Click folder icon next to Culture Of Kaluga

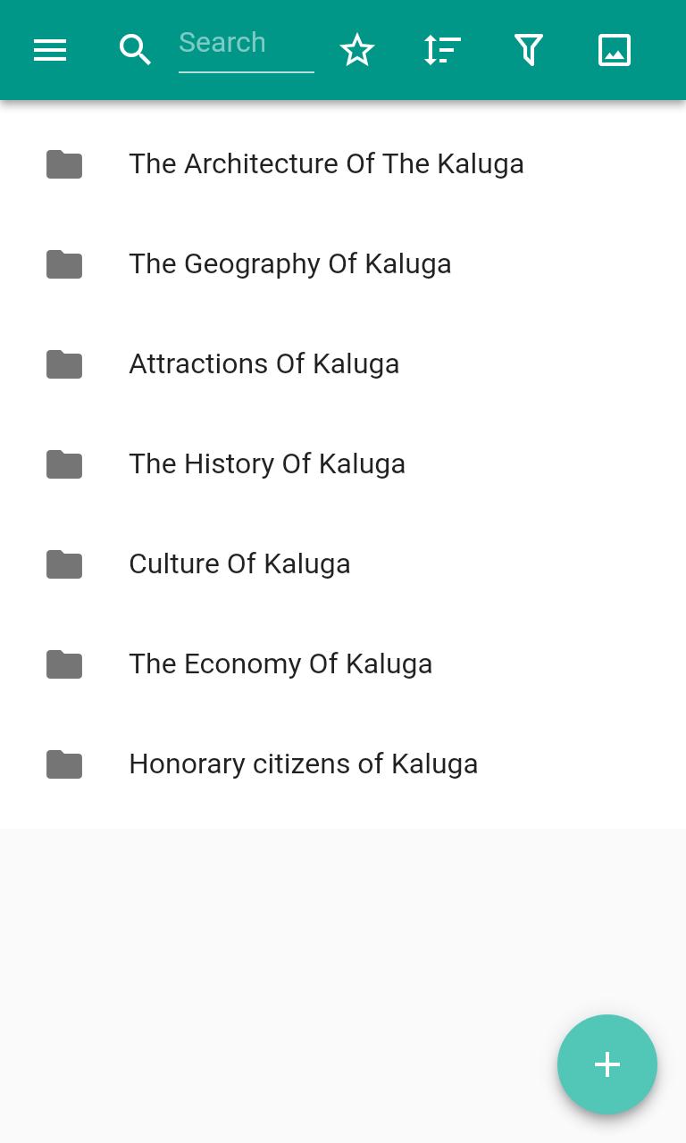(64, 564)
